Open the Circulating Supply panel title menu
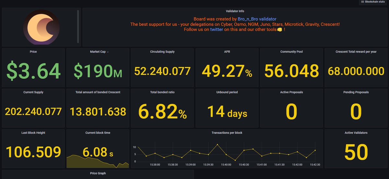The image size is (389, 179). [x=162, y=52]
